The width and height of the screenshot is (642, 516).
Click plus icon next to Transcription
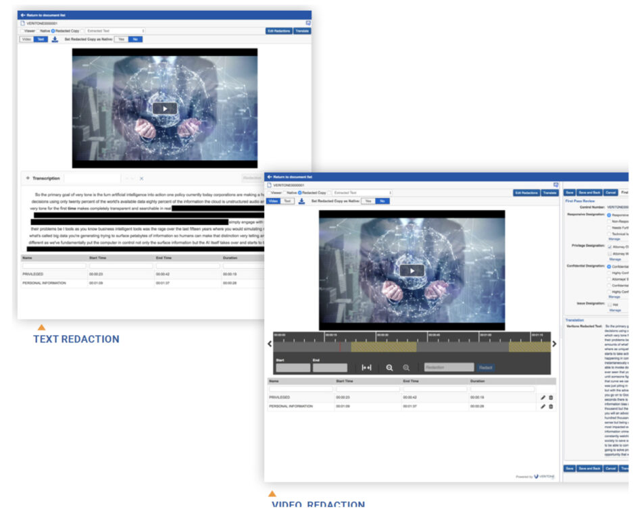coord(28,178)
